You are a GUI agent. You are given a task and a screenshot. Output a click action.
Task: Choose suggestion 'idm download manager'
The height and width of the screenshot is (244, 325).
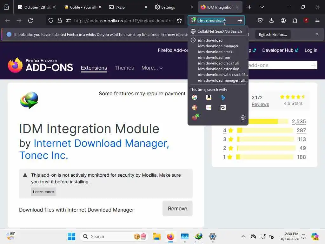218,46
